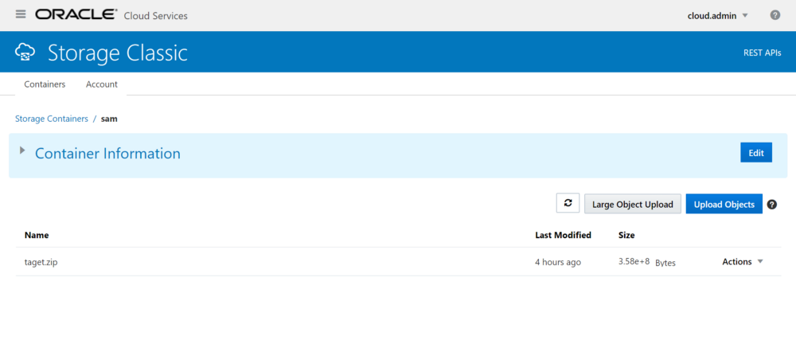Open help icon beside Upload Objects
Screen dimensions: 796x340
[x=771, y=205]
